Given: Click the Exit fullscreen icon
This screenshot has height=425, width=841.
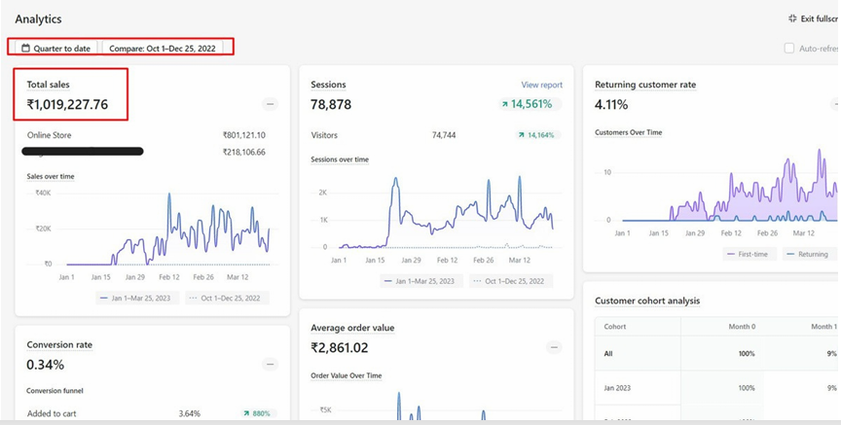Looking at the screenshot, I should pyautogui.click(x=792, y=18).
